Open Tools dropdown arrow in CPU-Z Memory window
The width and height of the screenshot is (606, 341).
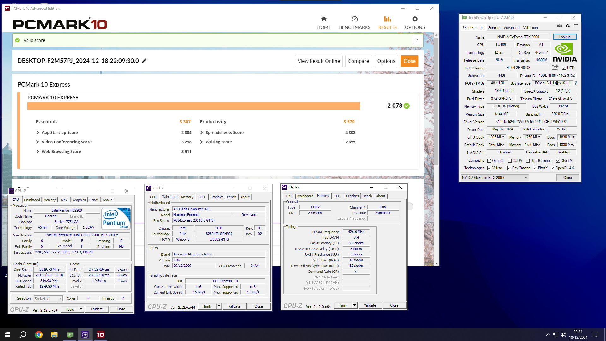pyautogui.click(x=354, y=305)
